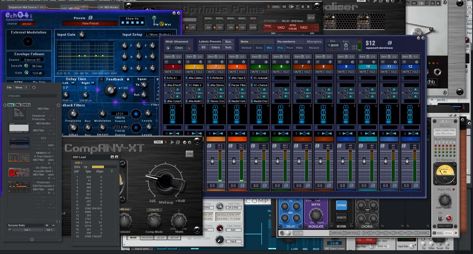473x254 pixels.
Task: Open the S12 mixer preset list icon
Action: tap(390, 43)
